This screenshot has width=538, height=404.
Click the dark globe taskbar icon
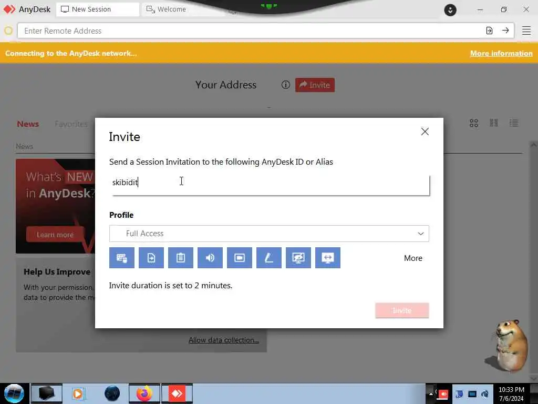pyautogui.click(x=112, y=393)
